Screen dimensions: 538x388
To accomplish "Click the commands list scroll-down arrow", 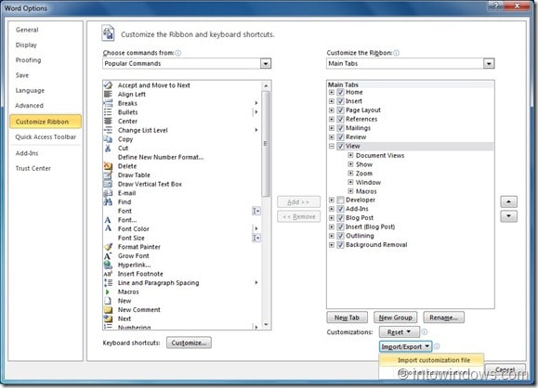I will click(266, 324).
